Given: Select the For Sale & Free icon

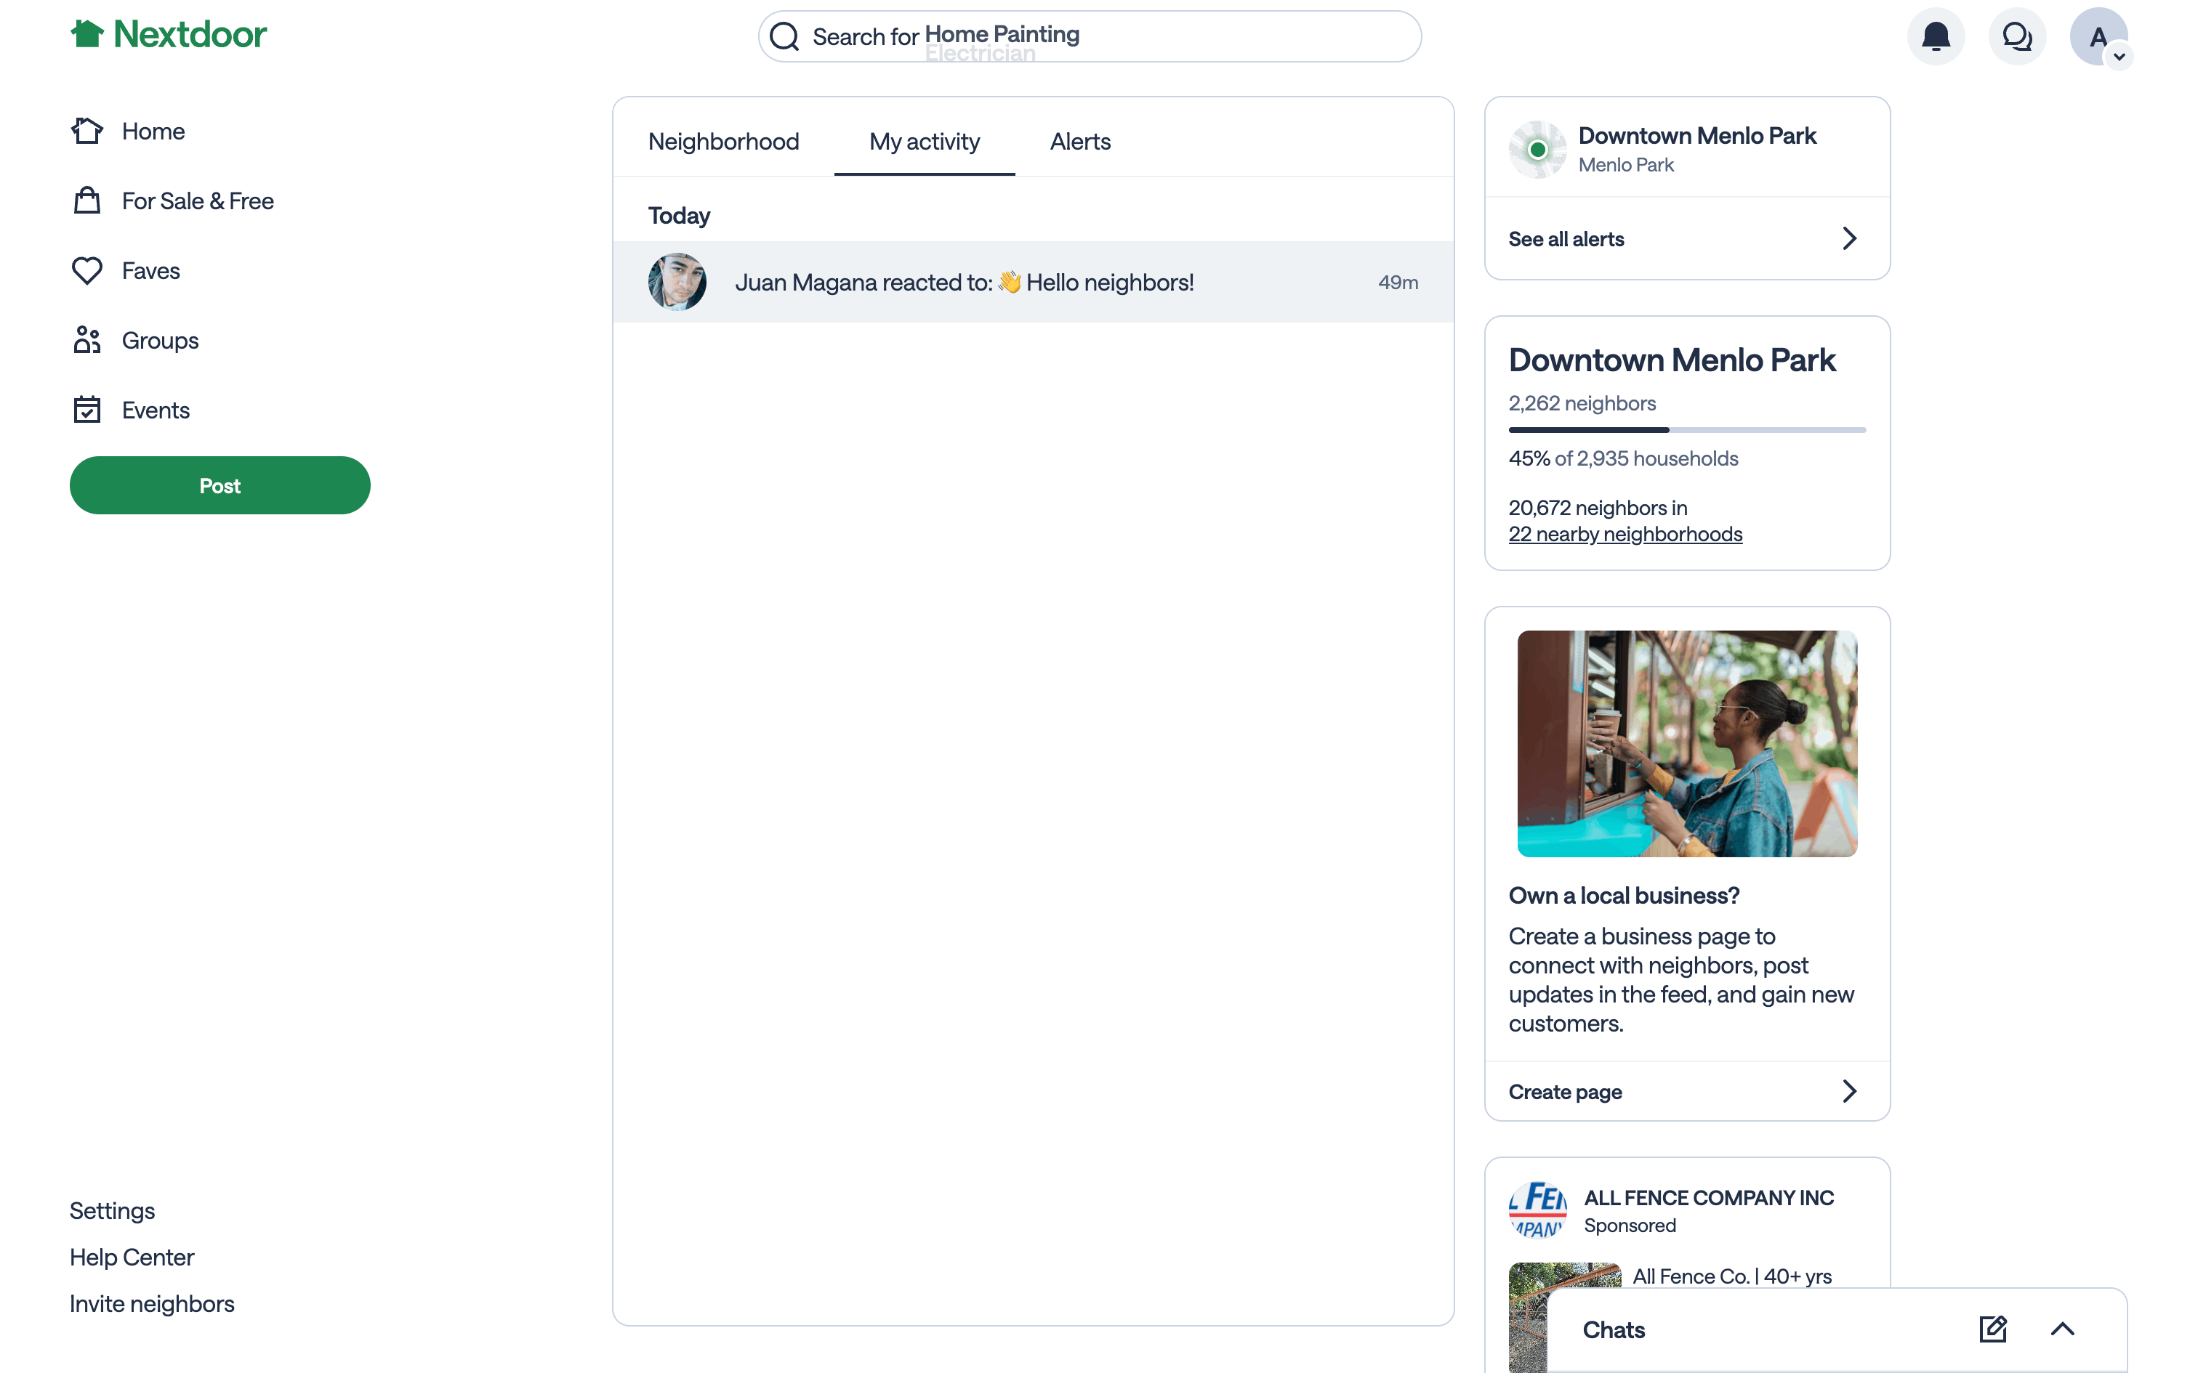Looking at the screenshot, I should (x=87, y=200).
